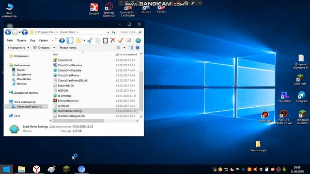The image size is (310, 174).
Task: Select Домашняя группа in the tree
Action: pos(26,93)
